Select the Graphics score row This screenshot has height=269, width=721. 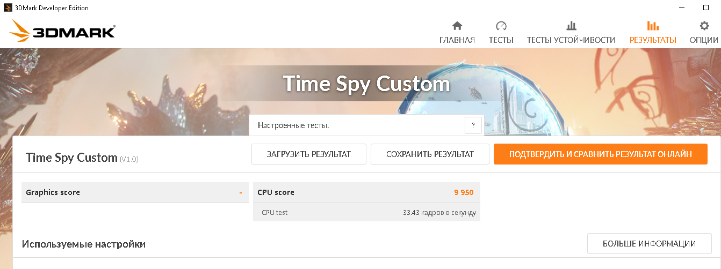(134, 192)
